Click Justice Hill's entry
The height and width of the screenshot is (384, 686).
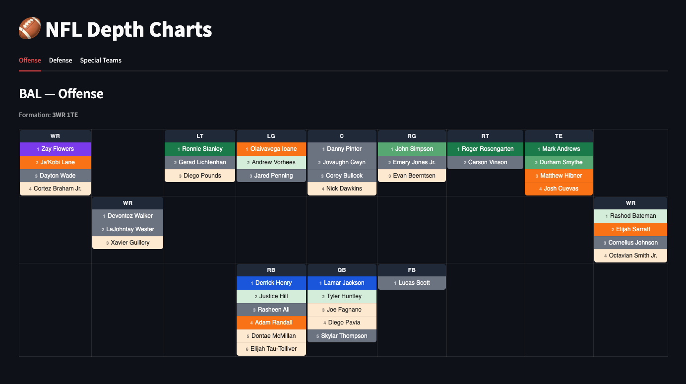[271, 296]
